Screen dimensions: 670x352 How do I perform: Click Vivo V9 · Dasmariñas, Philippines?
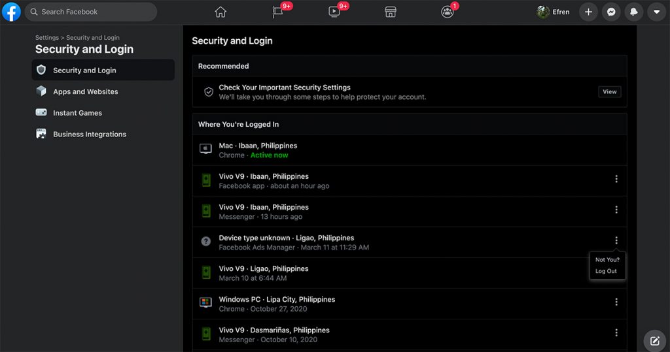[274, 330]
